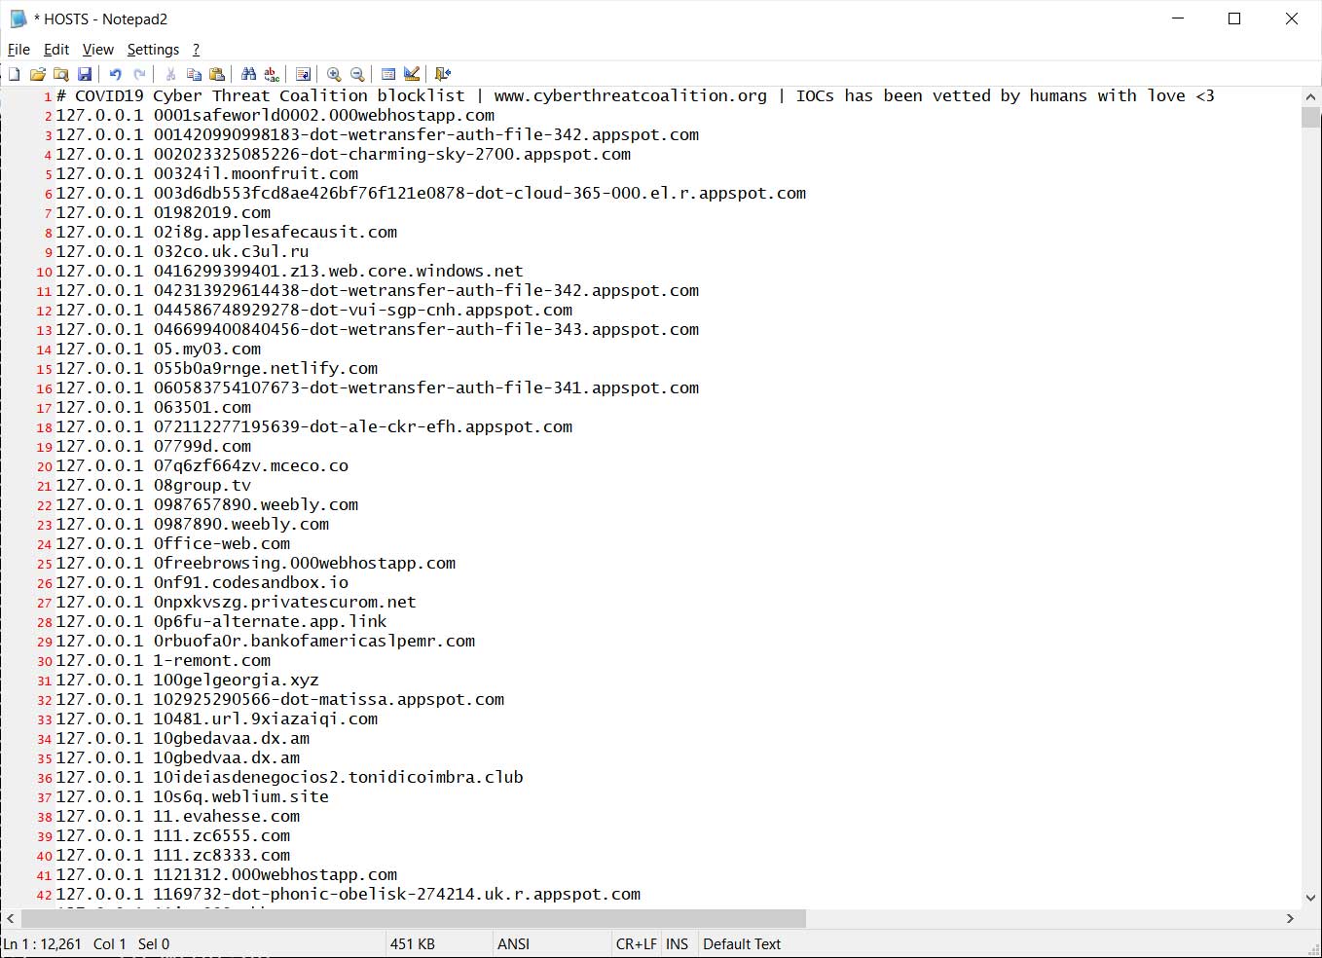This screenshot has width=1322, height=958.
Task: Create a new document with the New icon
Action: [x=14, y=74]
